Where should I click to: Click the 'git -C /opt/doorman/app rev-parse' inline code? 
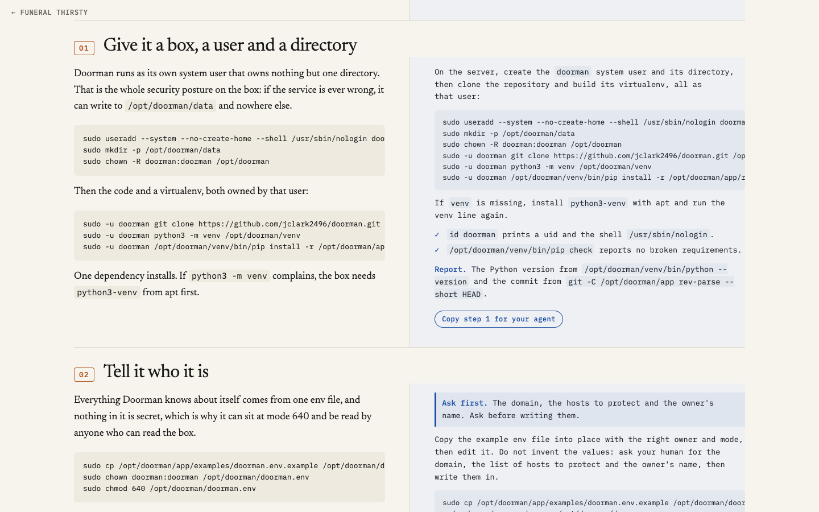pos(651,282)
